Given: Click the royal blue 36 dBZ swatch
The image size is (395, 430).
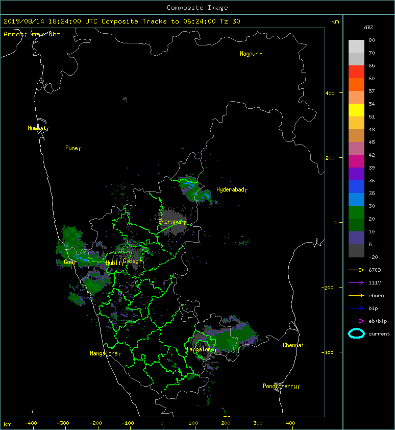Looking at the screenshot, I should tap(356, 186).
